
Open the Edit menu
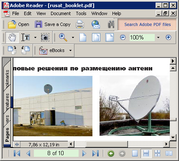pos(28,13)
